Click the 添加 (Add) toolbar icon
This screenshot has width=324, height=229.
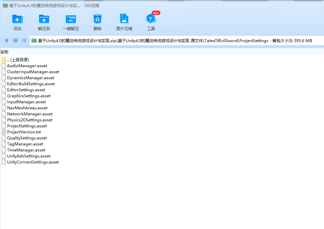coord(17,19)
